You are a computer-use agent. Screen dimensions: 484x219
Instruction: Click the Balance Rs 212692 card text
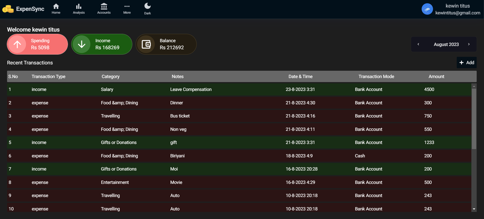[x=172, y=44]
